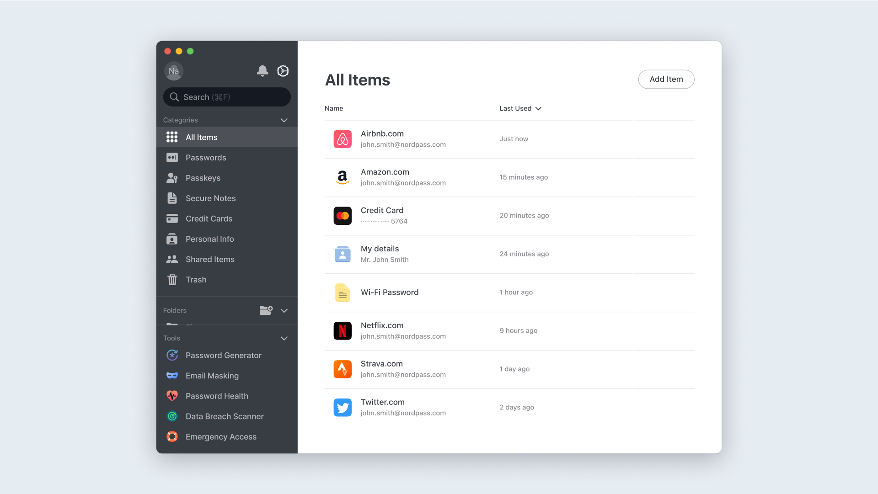Screen dimensions: 878x494
Task: Expand the Folders section
Action: point(284,310)
